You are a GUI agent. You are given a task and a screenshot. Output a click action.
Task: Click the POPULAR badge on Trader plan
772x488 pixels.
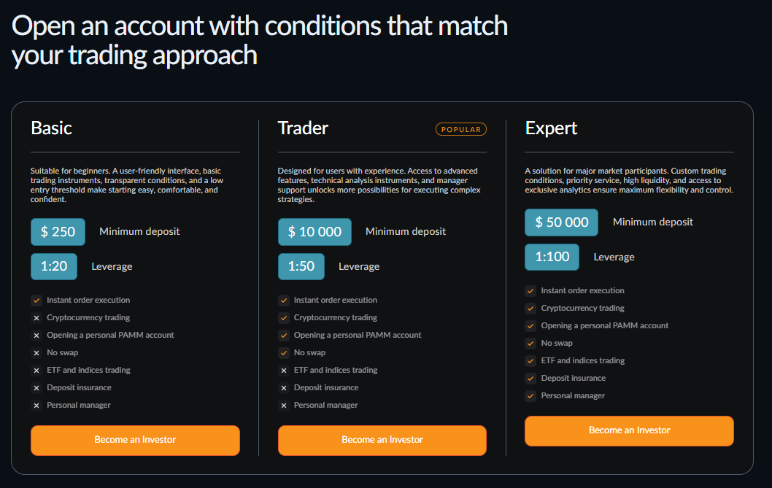tap(461, 129)
